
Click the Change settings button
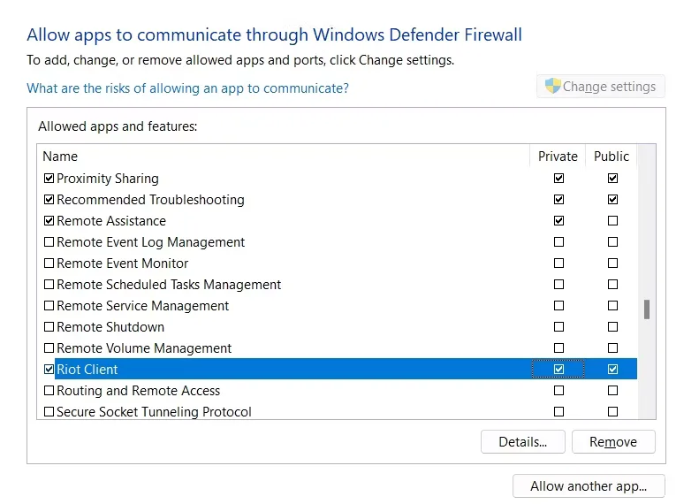pos(601,87)
